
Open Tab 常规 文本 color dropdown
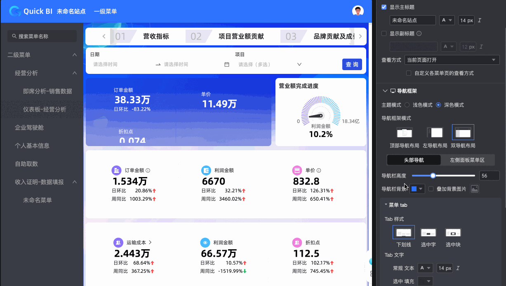click(x=425, y=268)
